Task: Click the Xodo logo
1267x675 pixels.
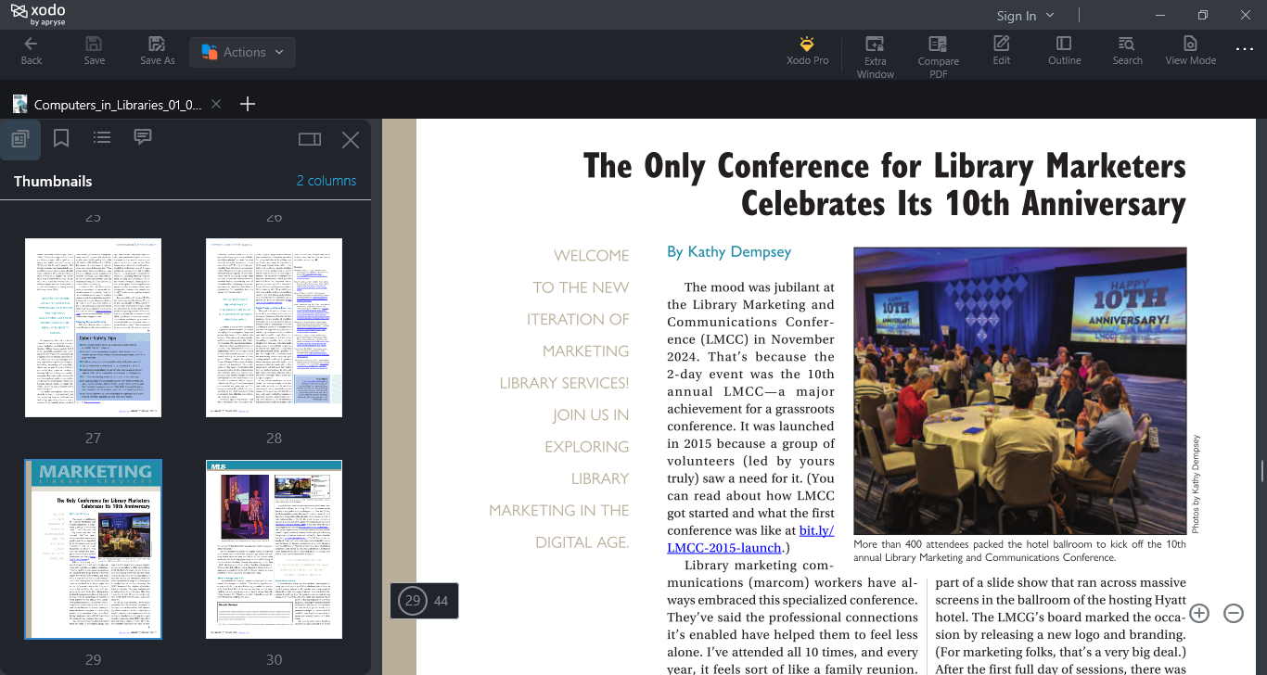Action: click(x=39, y=13)
